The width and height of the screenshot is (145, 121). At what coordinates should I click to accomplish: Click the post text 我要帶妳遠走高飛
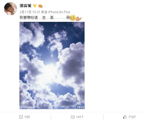point(45,18)
